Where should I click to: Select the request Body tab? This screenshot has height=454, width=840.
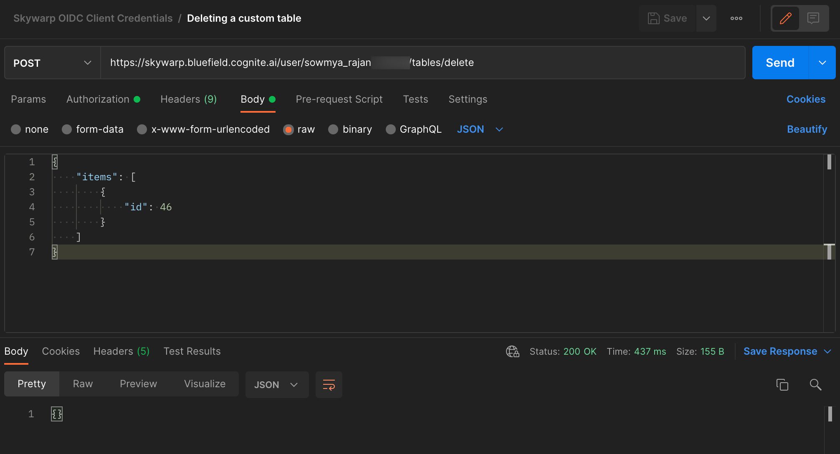tap(258, 99)
